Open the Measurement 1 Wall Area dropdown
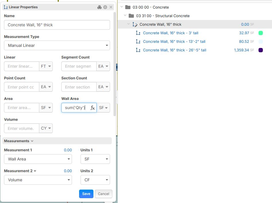272x203 pixels. click(38, 159)
